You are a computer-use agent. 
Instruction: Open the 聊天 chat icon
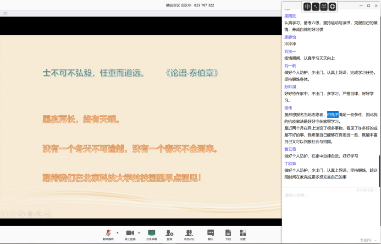210,233
